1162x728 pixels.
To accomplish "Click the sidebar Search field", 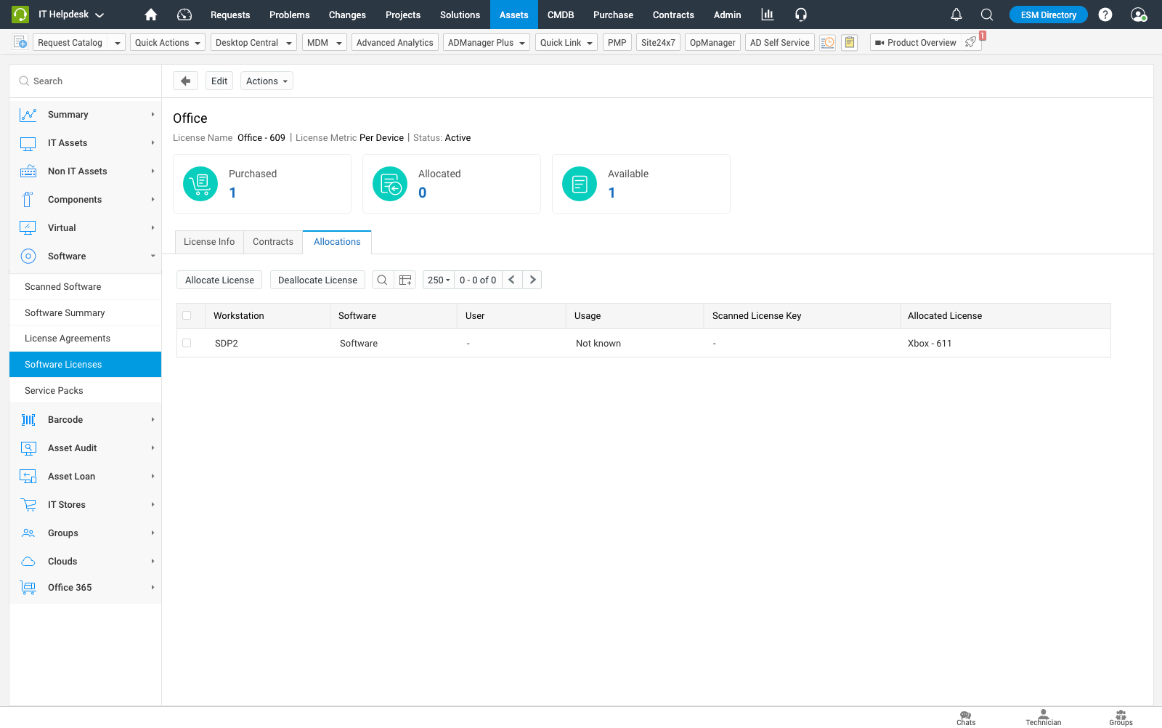I will pos(87,81).
